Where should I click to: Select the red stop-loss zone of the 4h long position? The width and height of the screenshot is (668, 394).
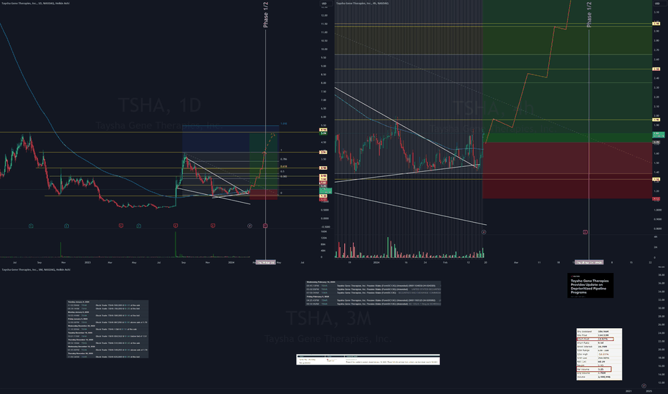tap(567, 170)
